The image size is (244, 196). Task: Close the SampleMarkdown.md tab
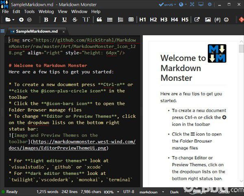[x=63, y=32]
